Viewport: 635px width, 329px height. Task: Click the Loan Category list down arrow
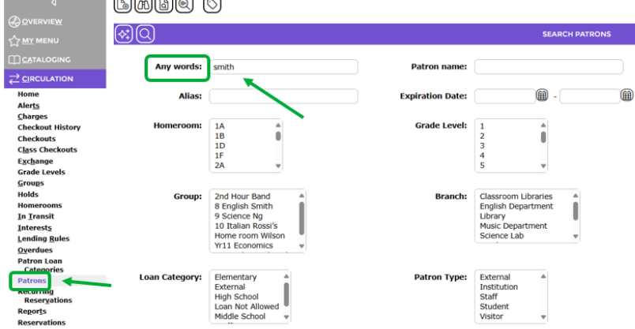tap(287, 317)
